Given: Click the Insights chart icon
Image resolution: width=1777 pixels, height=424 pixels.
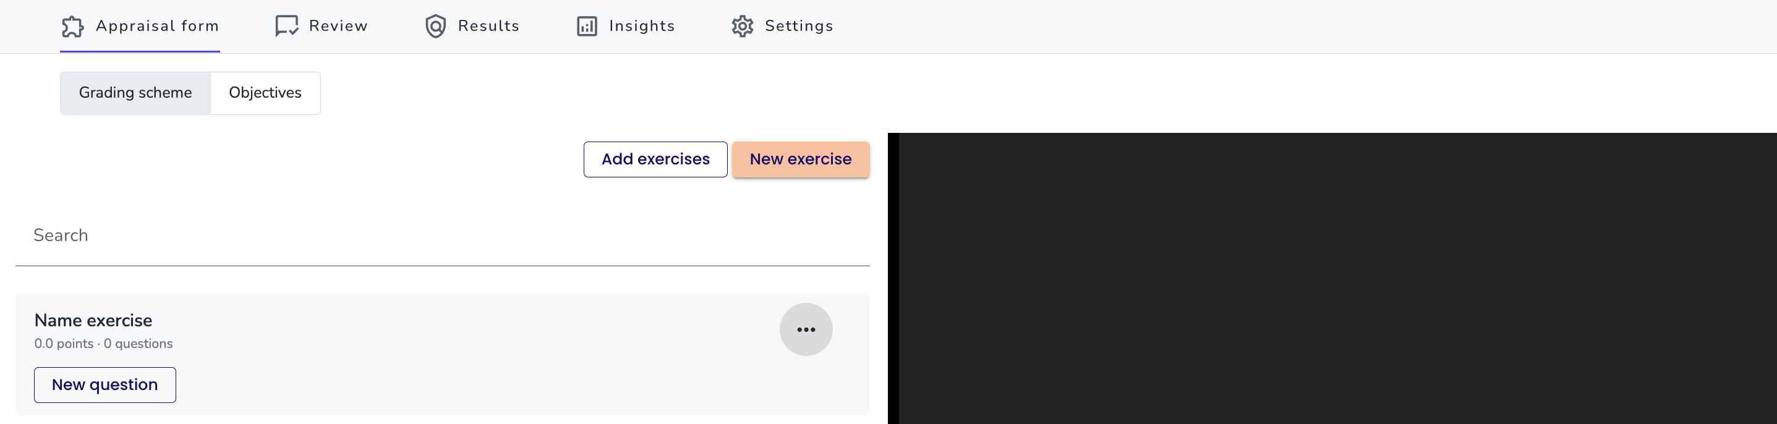Looking at the screenshot, I should [x=587, y=26].
